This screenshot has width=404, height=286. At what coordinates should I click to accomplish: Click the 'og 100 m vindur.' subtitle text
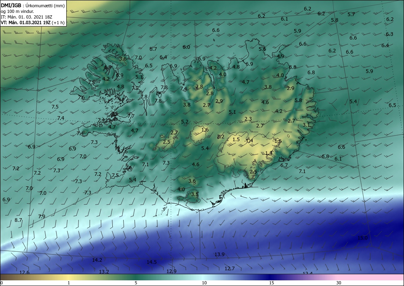17,11
